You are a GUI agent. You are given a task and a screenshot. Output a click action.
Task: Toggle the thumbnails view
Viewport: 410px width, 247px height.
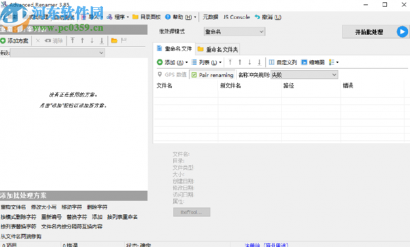[x=313, y=62]
